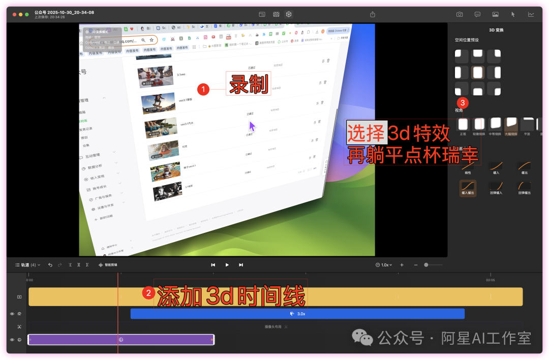Choose the center spatial position preset

(x=478, y=73)
